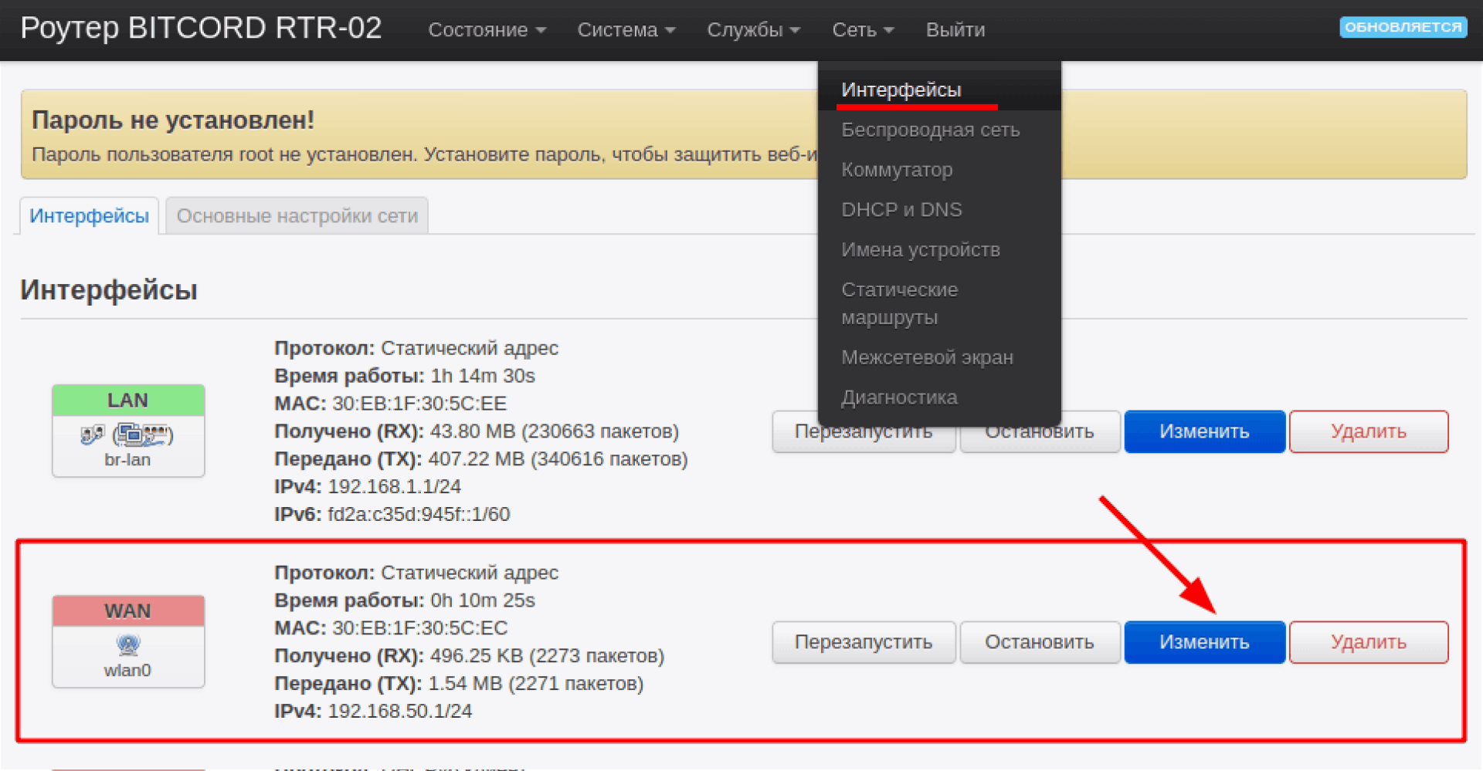The width and height of the screenshot is (1483, 771).
Task: Open Межсетевой экран menu item
Action: 927,357
